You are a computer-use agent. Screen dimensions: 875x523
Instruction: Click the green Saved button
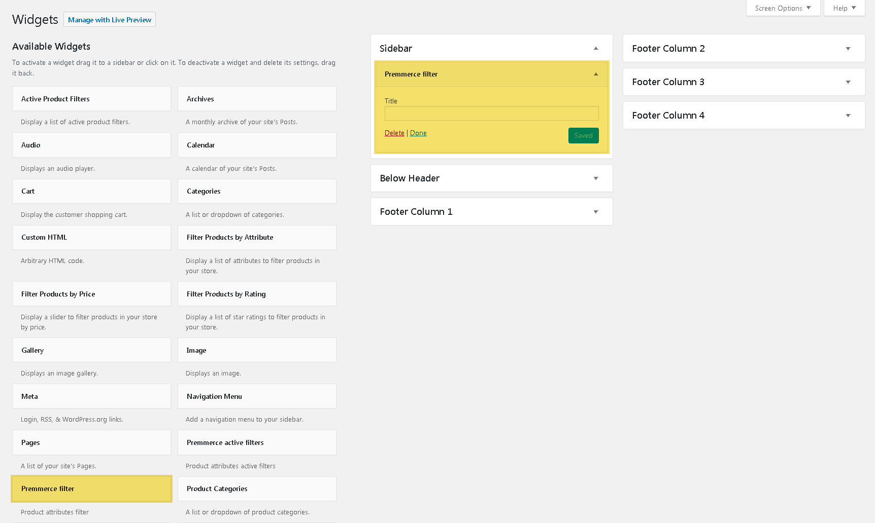(584, 135)
